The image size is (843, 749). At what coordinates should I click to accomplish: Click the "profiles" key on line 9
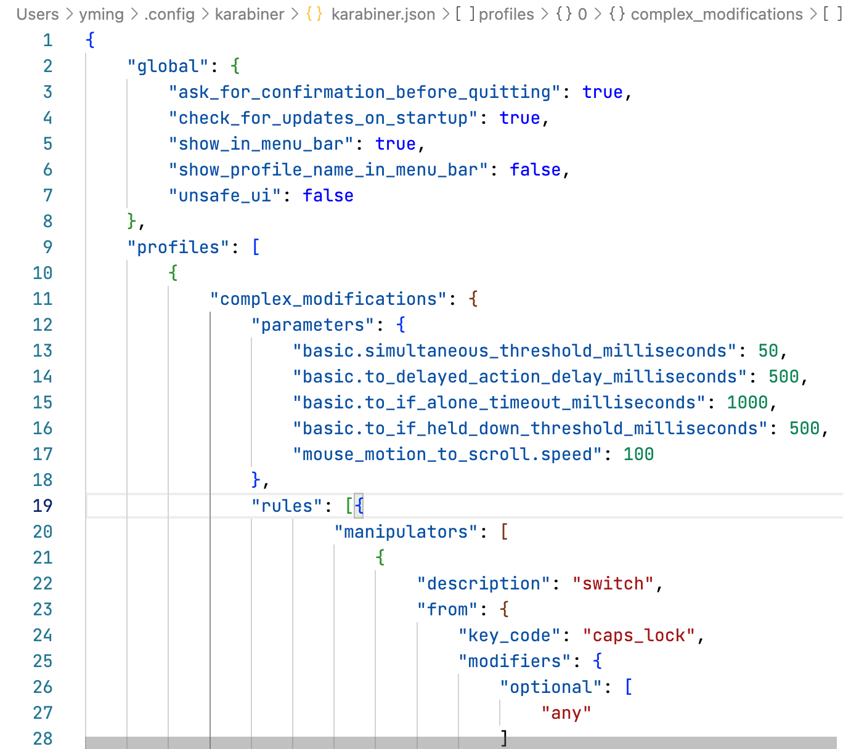coord(179,247)
